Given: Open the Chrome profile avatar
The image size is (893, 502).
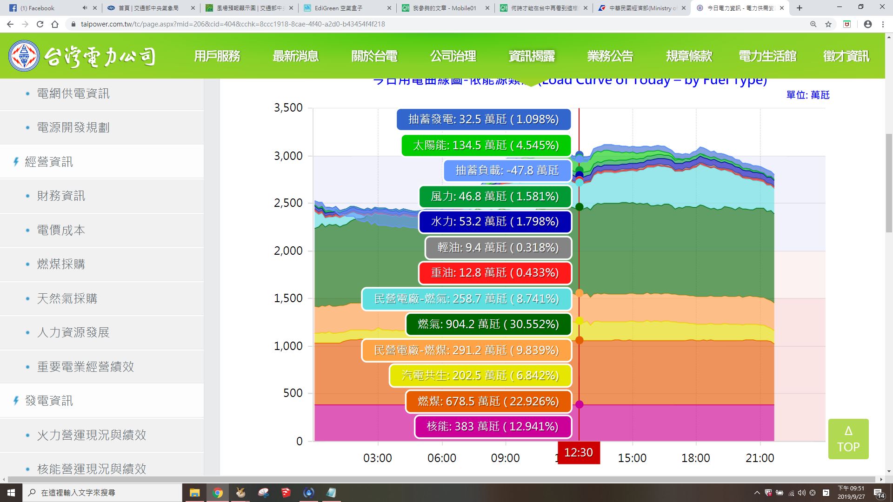Looking at the screenshot, I should (x=868, y=24).
